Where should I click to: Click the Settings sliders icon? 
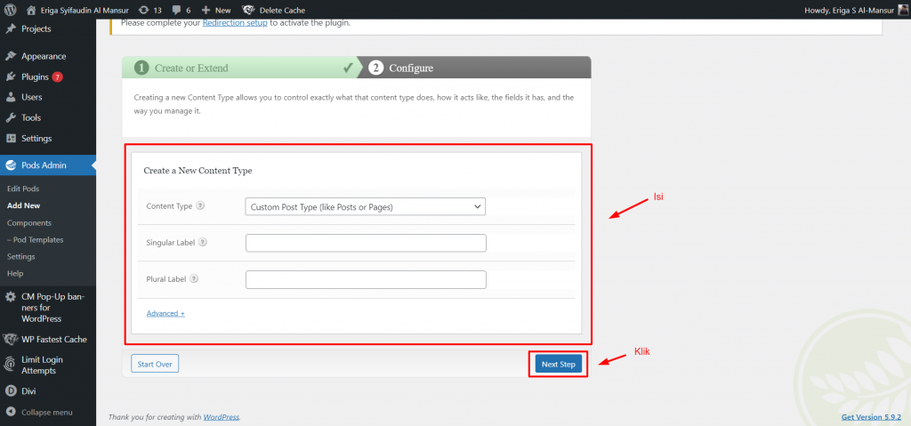pos(11,139)
